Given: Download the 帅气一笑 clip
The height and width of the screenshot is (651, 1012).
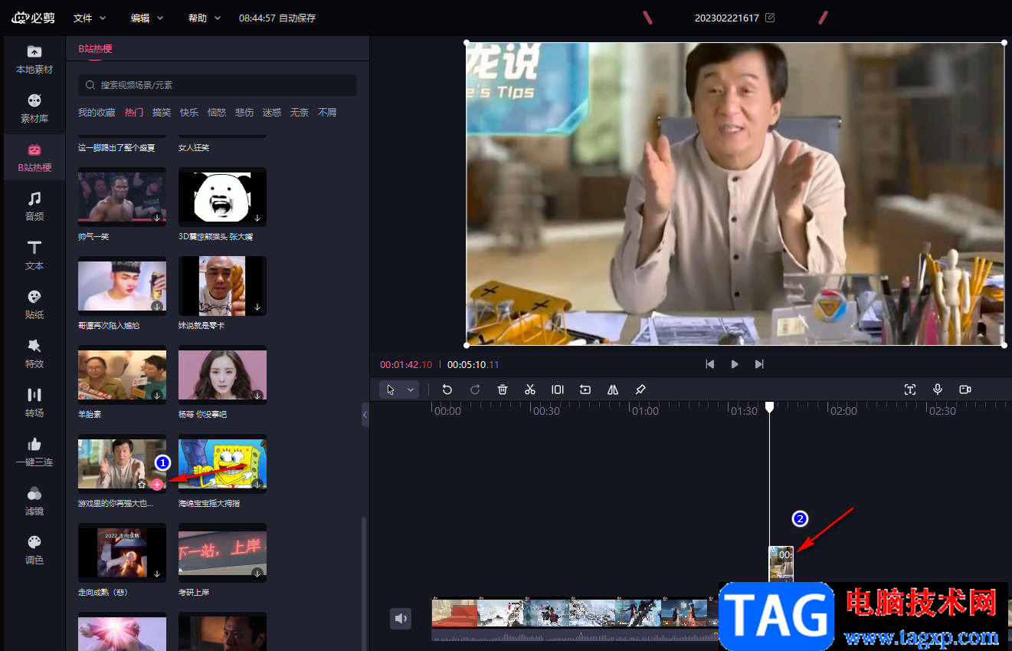Looking at the screenshot, I should tap(157, 218).
